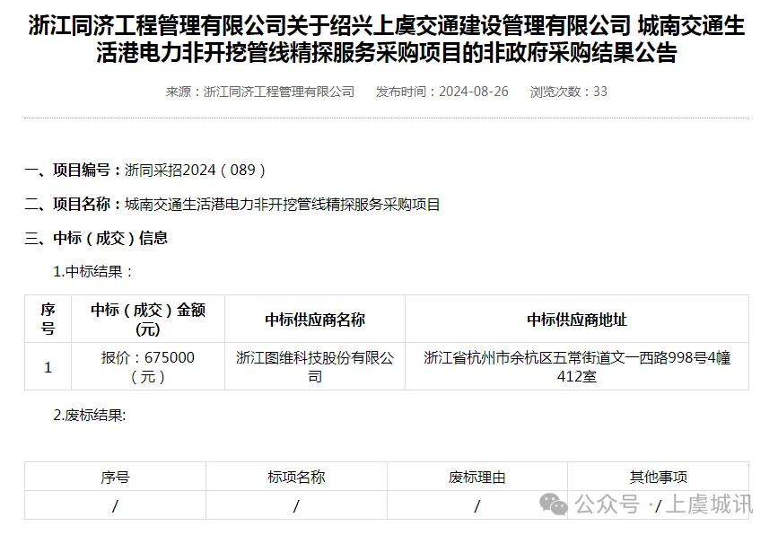
Task: Click label 一、项目编号
Action: pos(74,171)
